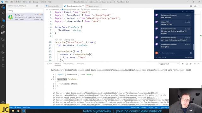
Task: Switch to the DEBUG CONSOLE panel tab
Action: pos(69,64)
